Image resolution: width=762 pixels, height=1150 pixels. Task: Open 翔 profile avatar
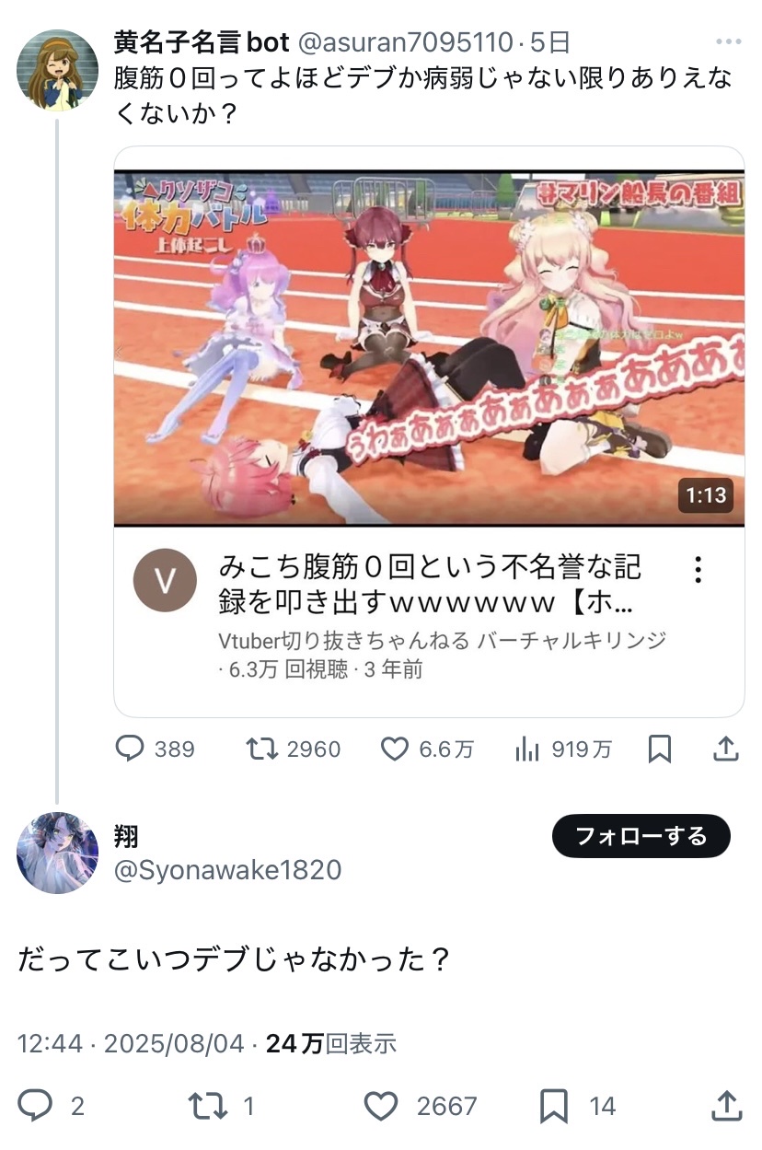coord(57,853)
